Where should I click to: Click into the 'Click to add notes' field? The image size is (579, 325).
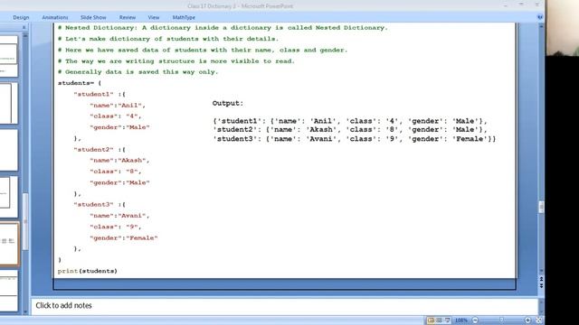click(284, 305)
